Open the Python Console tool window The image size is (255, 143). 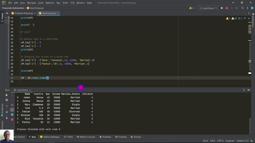point(86,137)
